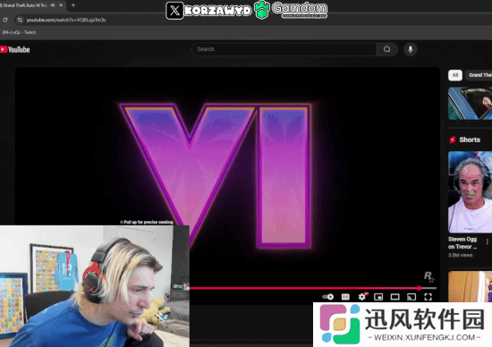This screenshot has height=347, width=492.
Task: Select the All filter chip
Action: coord(455,75)
